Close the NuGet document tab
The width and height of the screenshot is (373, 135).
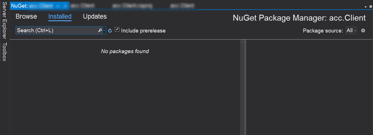65,6
